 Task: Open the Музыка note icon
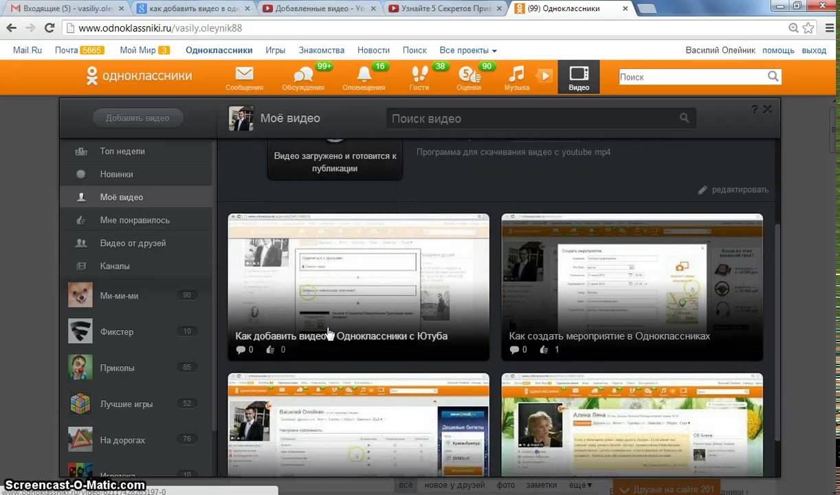click(x=516, y=74)
